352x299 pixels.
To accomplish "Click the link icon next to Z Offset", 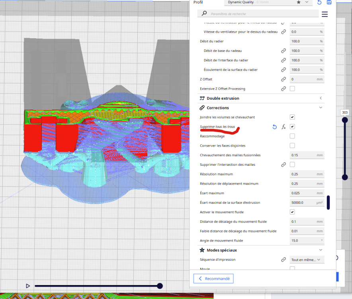I will (284, 79).
